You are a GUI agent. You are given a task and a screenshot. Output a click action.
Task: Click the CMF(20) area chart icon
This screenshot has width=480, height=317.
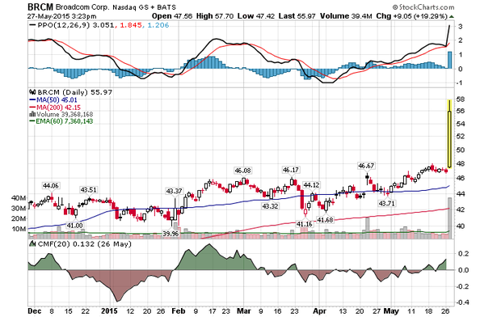click(32, 243)
